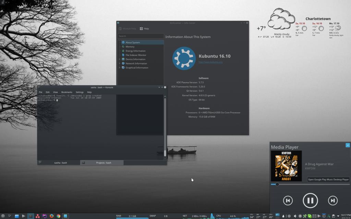Image resolution: width=351 pixels, height=219 pixels.
Task: Click the Help button in Info Center
Action: coord(144,29)
